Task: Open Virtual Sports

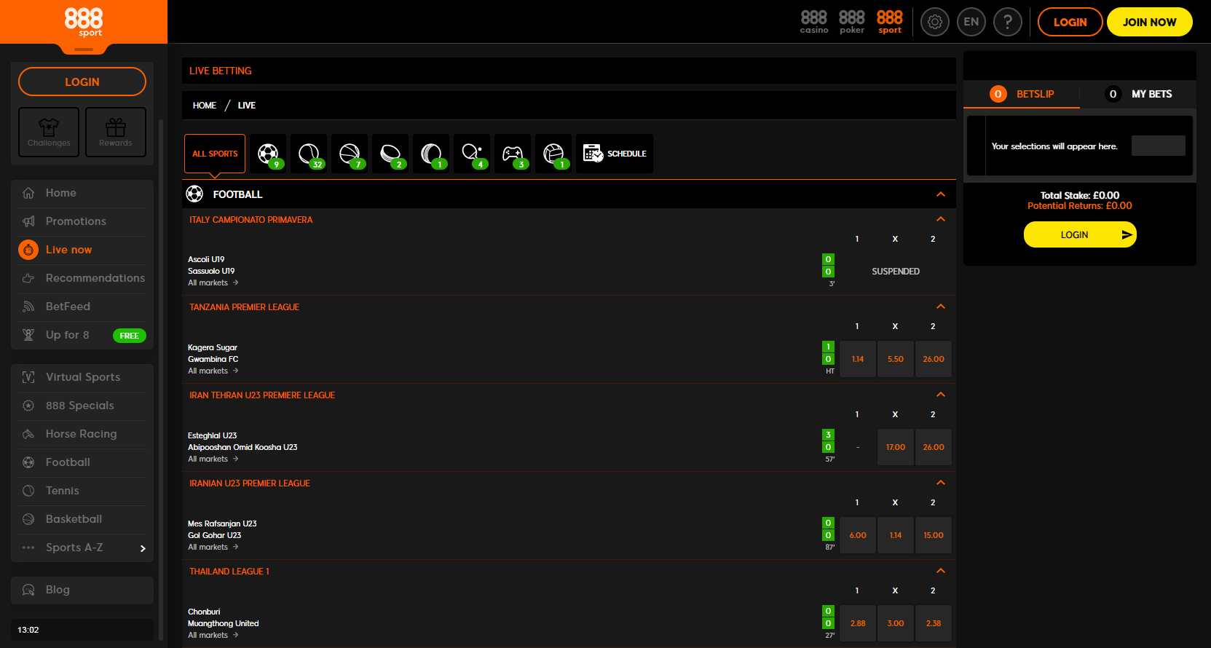Action: (82, 377)
